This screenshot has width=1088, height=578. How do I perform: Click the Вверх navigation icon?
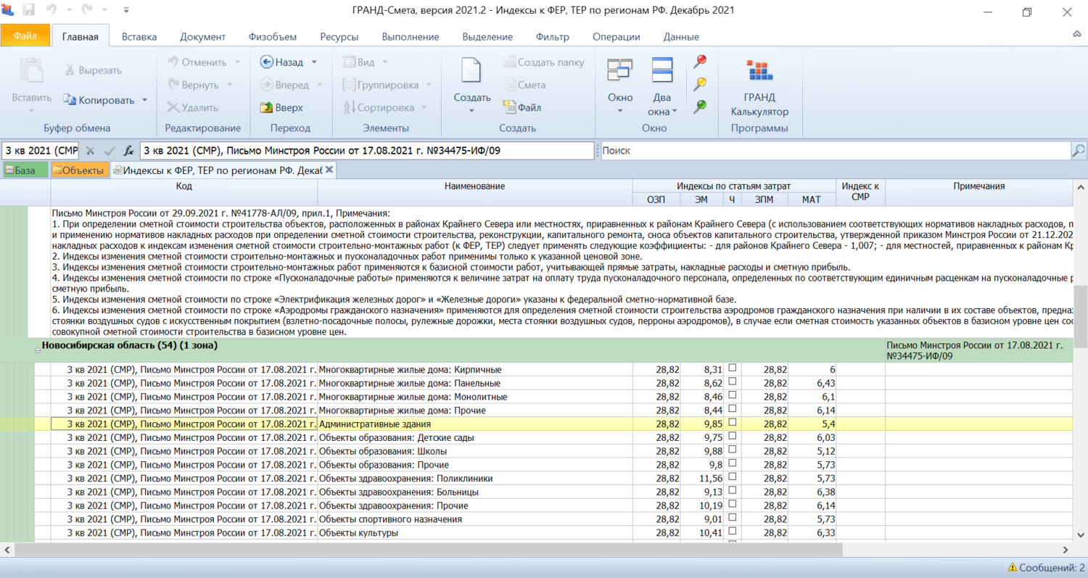(266, 107)
